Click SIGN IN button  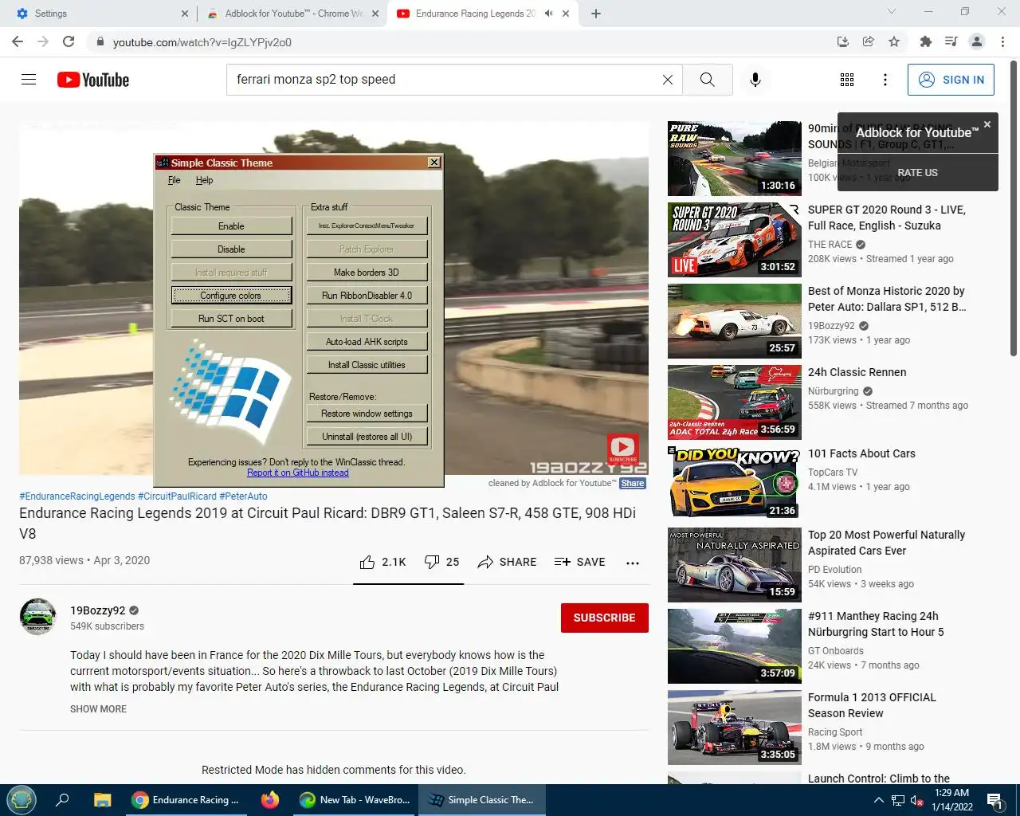(951, 80)
